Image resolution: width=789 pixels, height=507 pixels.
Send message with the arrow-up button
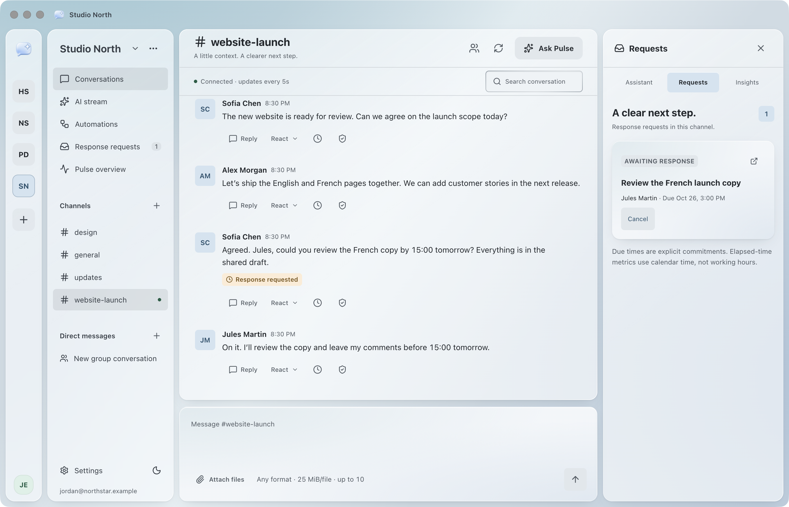[575, 479]
